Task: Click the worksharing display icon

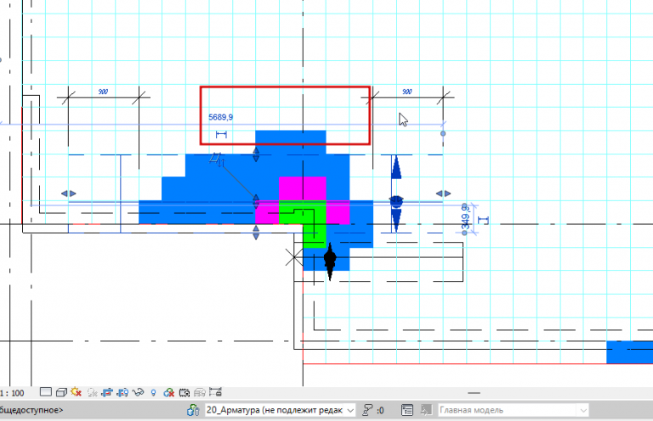Action: point(168,392)
